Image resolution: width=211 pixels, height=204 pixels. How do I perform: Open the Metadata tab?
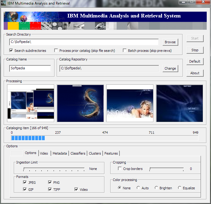coord(60,153)
